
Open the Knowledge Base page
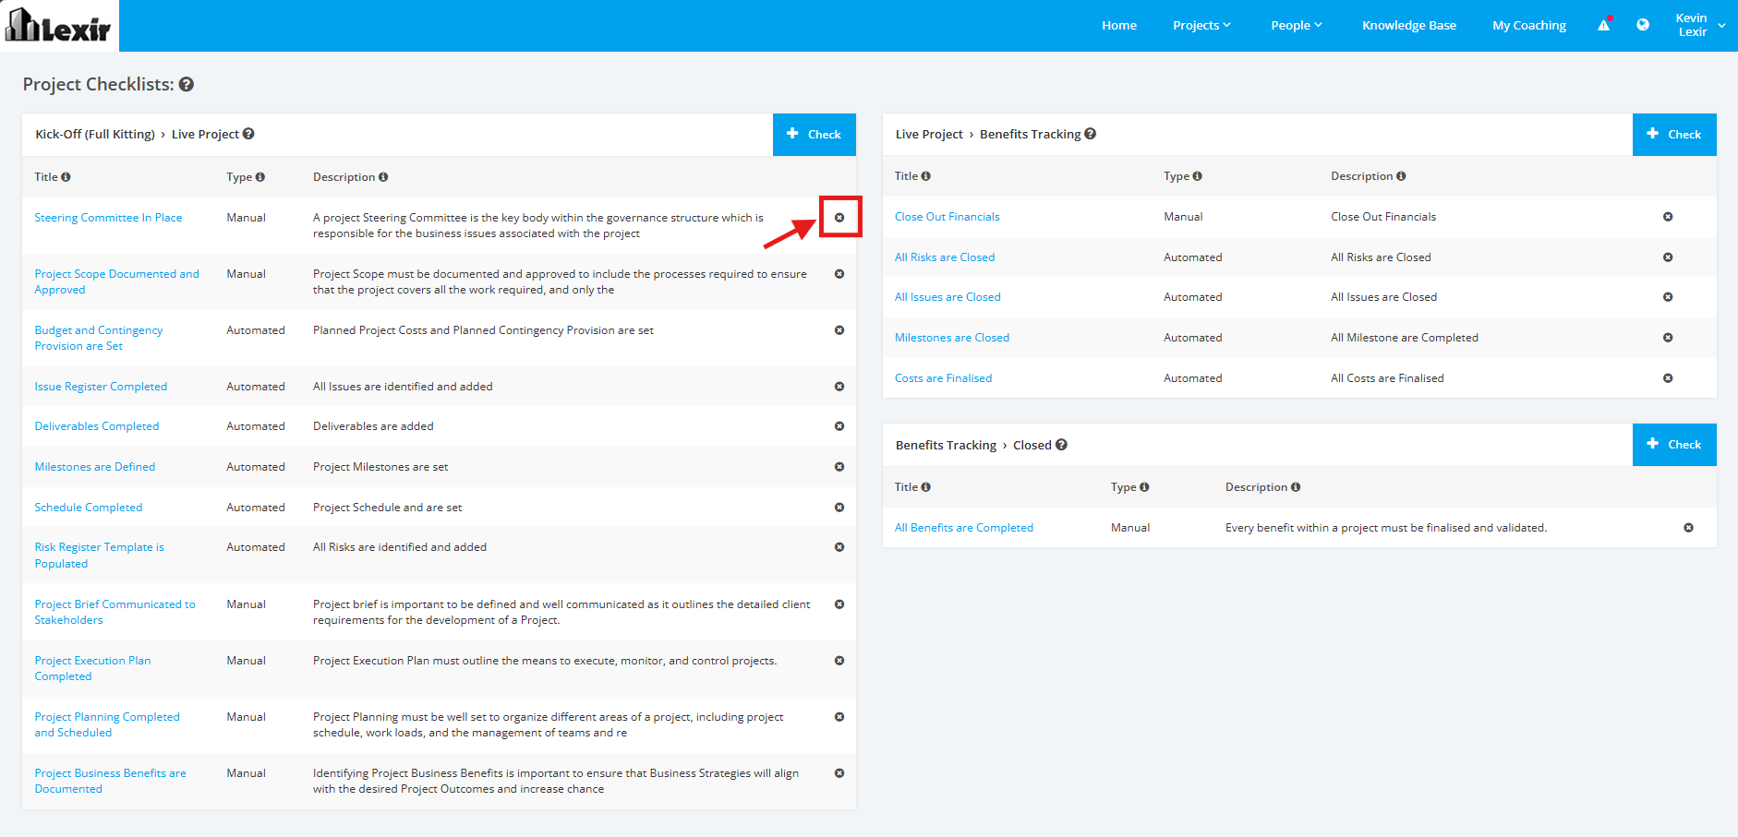tap(1409, 25)
